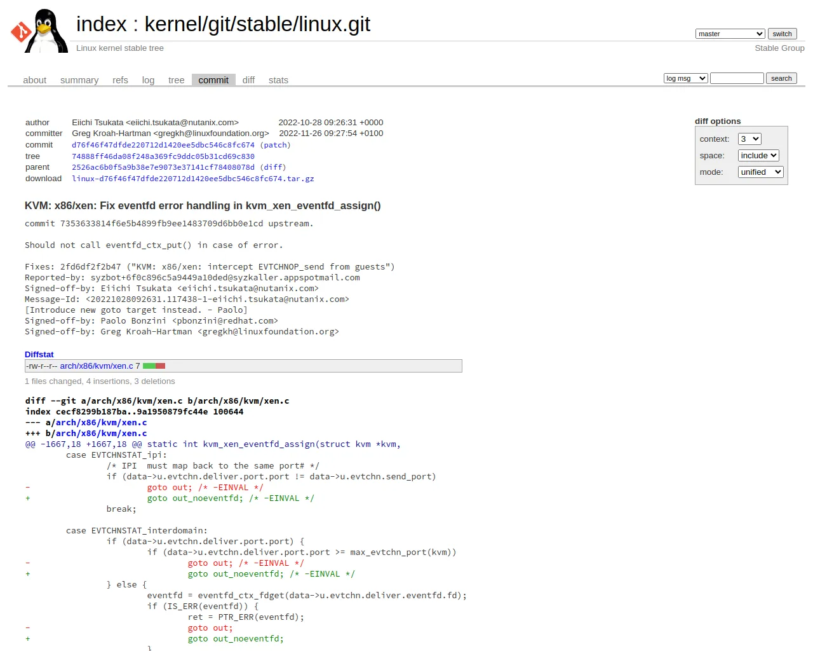Click the kernel/git/stable/linux.git title link
Screen dimensions: 813x651
[257, 24]
